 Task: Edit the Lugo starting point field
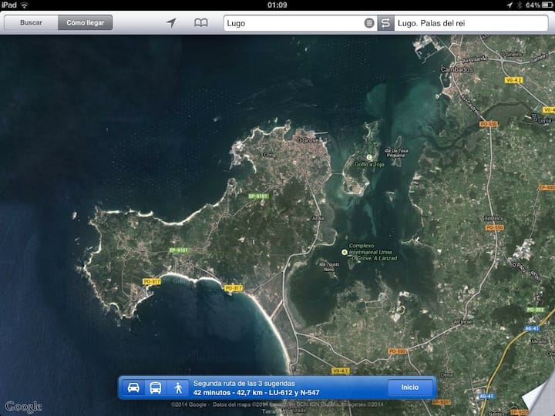pyautogui.click(x=293, y=23)
